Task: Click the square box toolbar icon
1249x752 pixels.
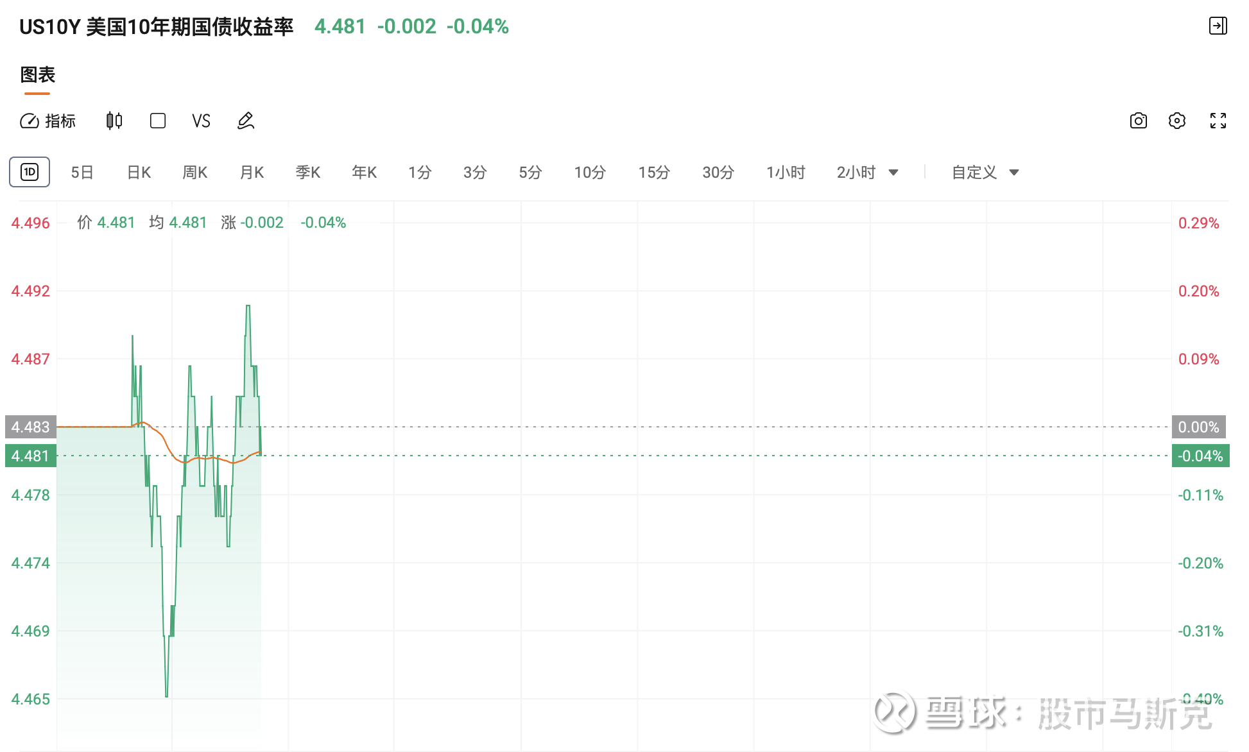Action: pyautogui.click(x=158, y=121)
